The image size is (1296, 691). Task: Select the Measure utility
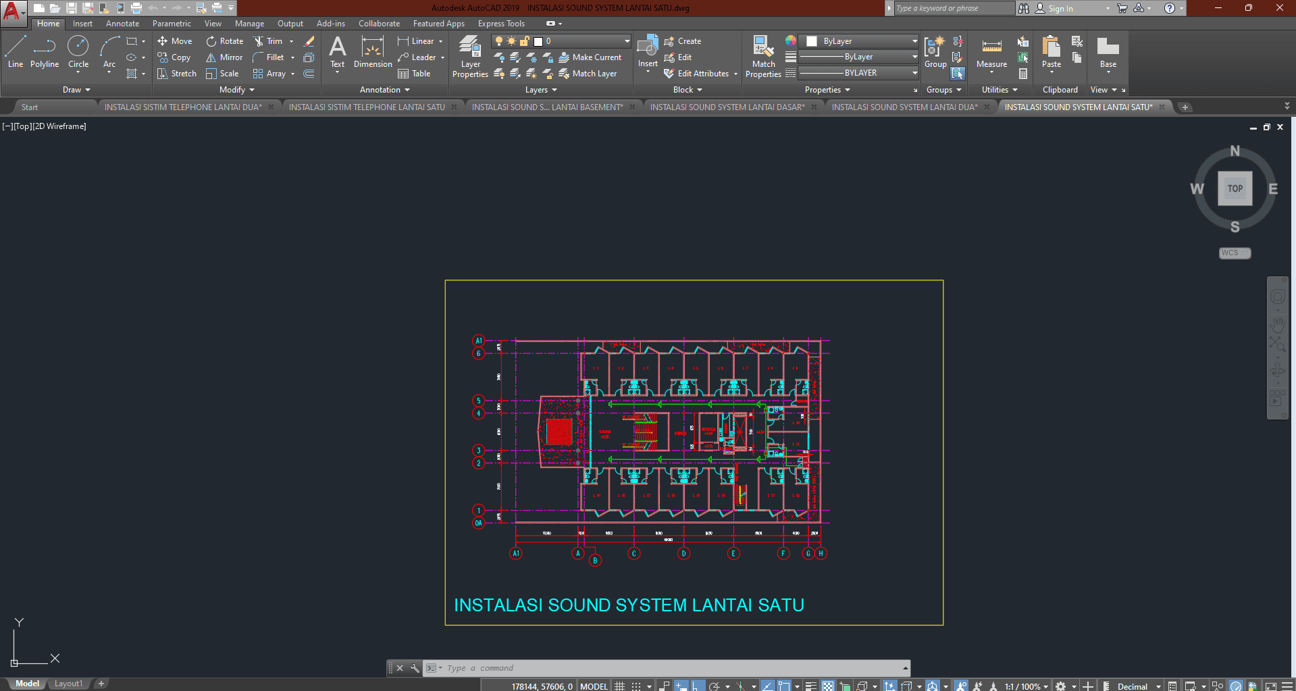[x=991, y=53]
